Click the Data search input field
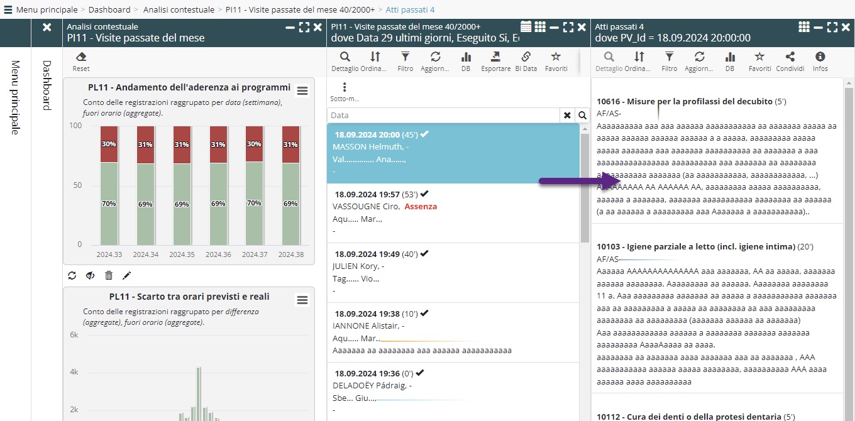 pos(443,116)
